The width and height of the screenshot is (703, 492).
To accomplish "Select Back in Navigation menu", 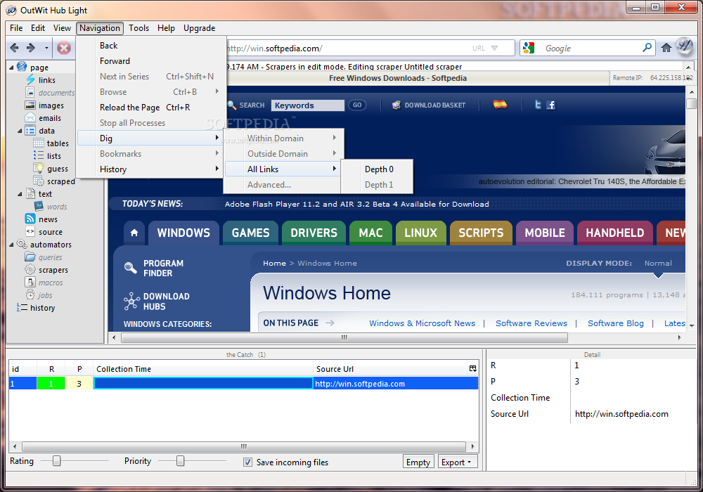I will click(149, 45).
